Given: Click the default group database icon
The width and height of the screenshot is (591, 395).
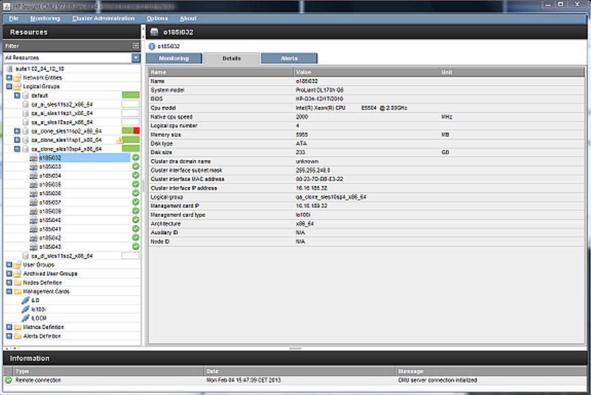Looking at the screenshot, I should pyautogui.click(x=25, y=95).
